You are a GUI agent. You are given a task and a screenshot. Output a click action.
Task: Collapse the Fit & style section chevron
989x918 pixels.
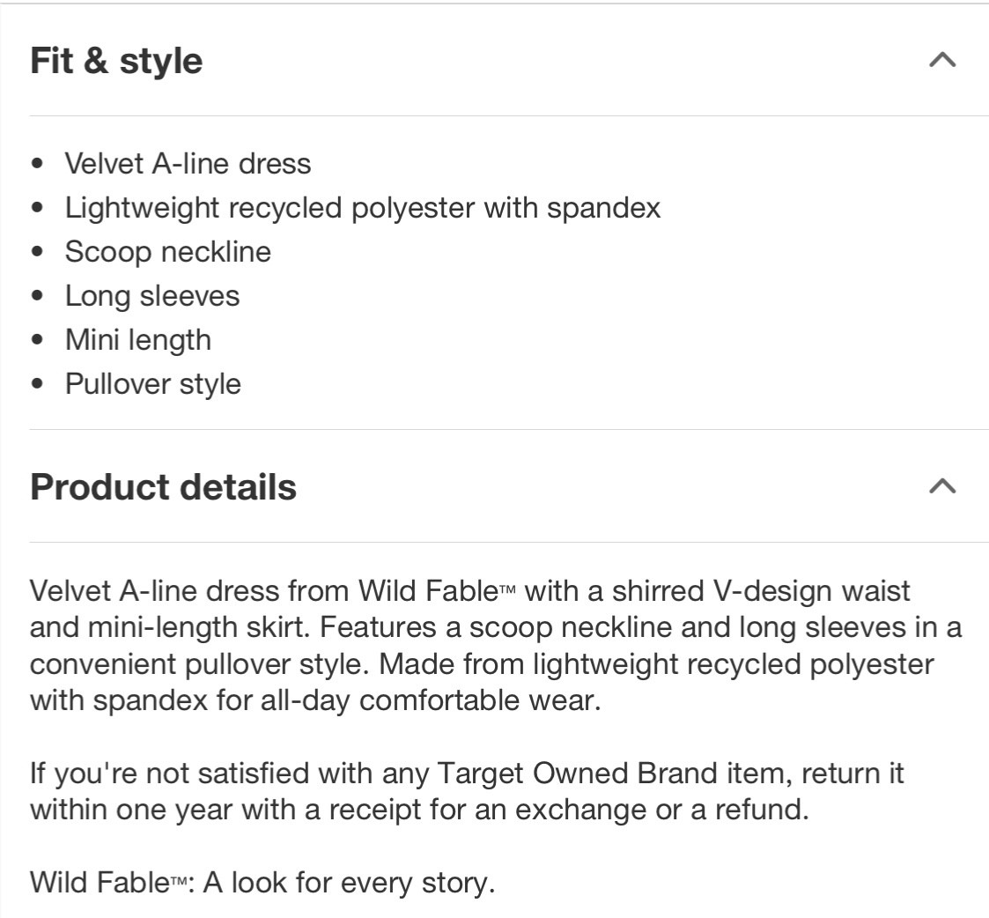point(942,60)
